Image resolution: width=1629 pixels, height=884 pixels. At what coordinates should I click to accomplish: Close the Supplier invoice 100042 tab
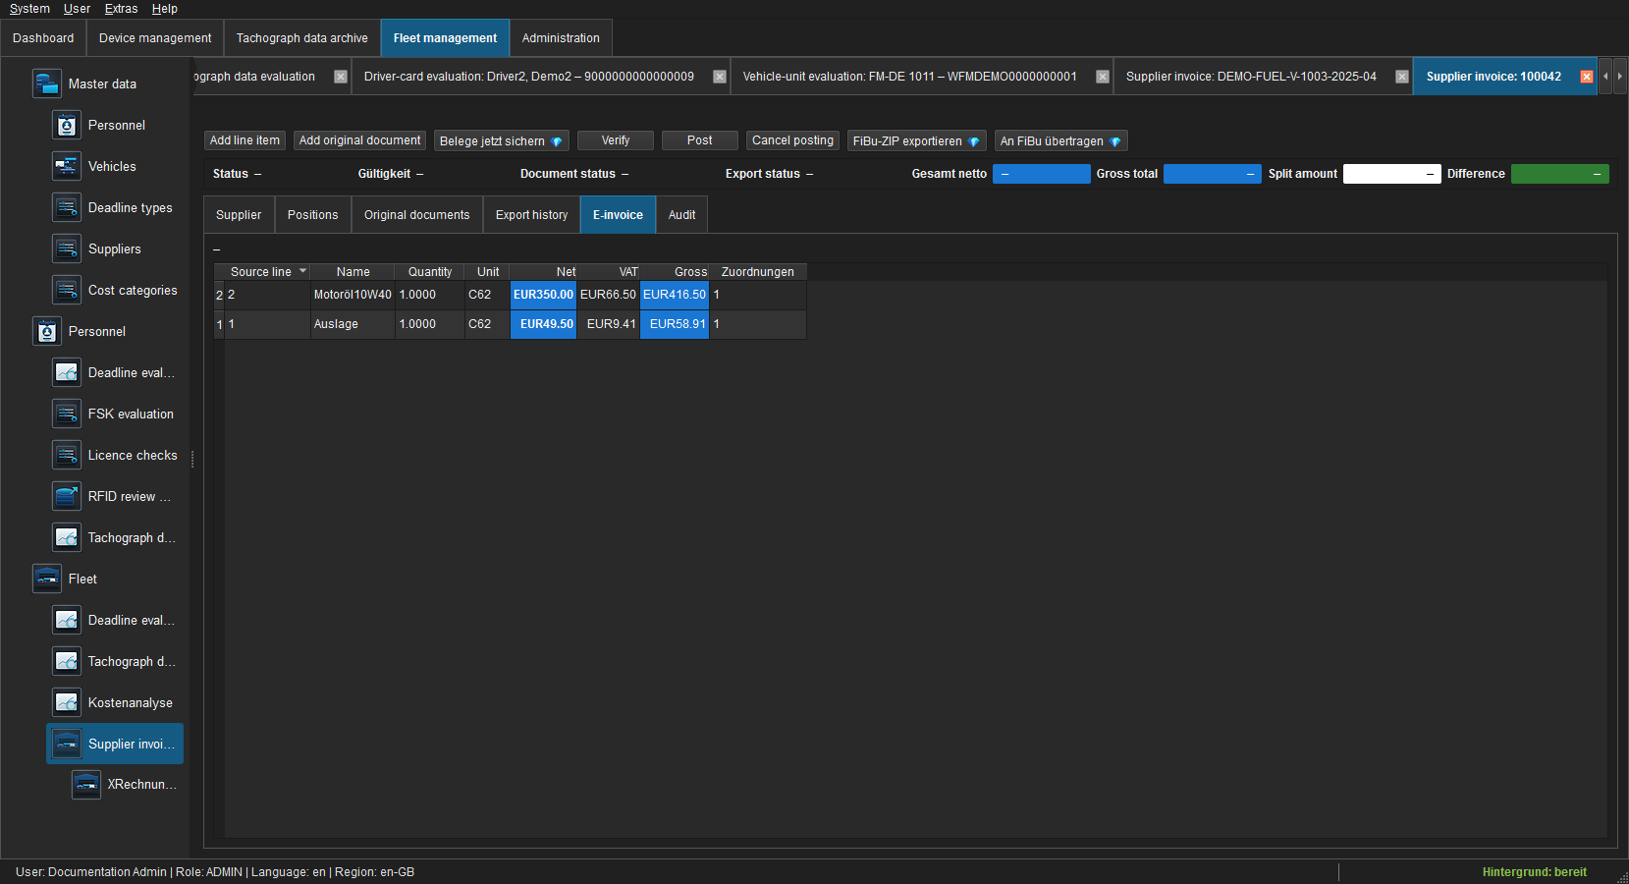click(1587, 77)
